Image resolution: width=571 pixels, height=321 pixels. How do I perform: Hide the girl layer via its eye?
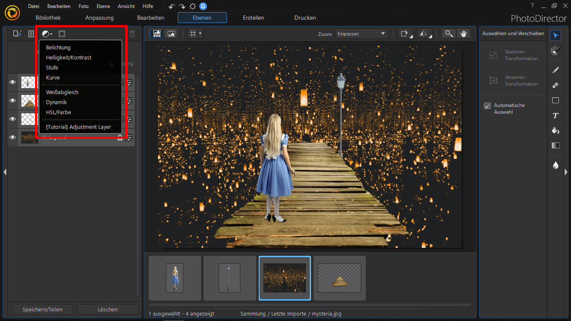pyautogui.click(x=13, y=82)
